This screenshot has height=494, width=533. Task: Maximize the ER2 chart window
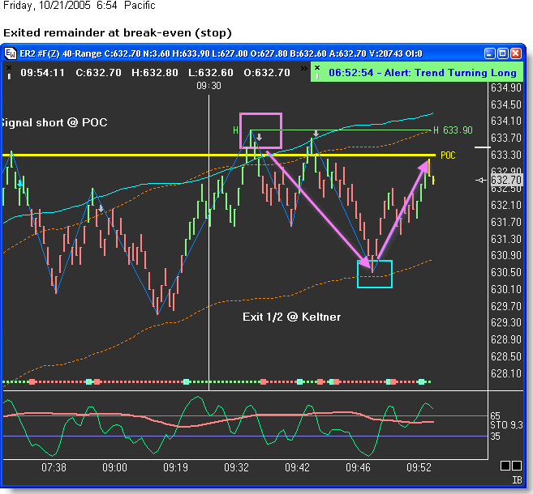coord(502,53)
